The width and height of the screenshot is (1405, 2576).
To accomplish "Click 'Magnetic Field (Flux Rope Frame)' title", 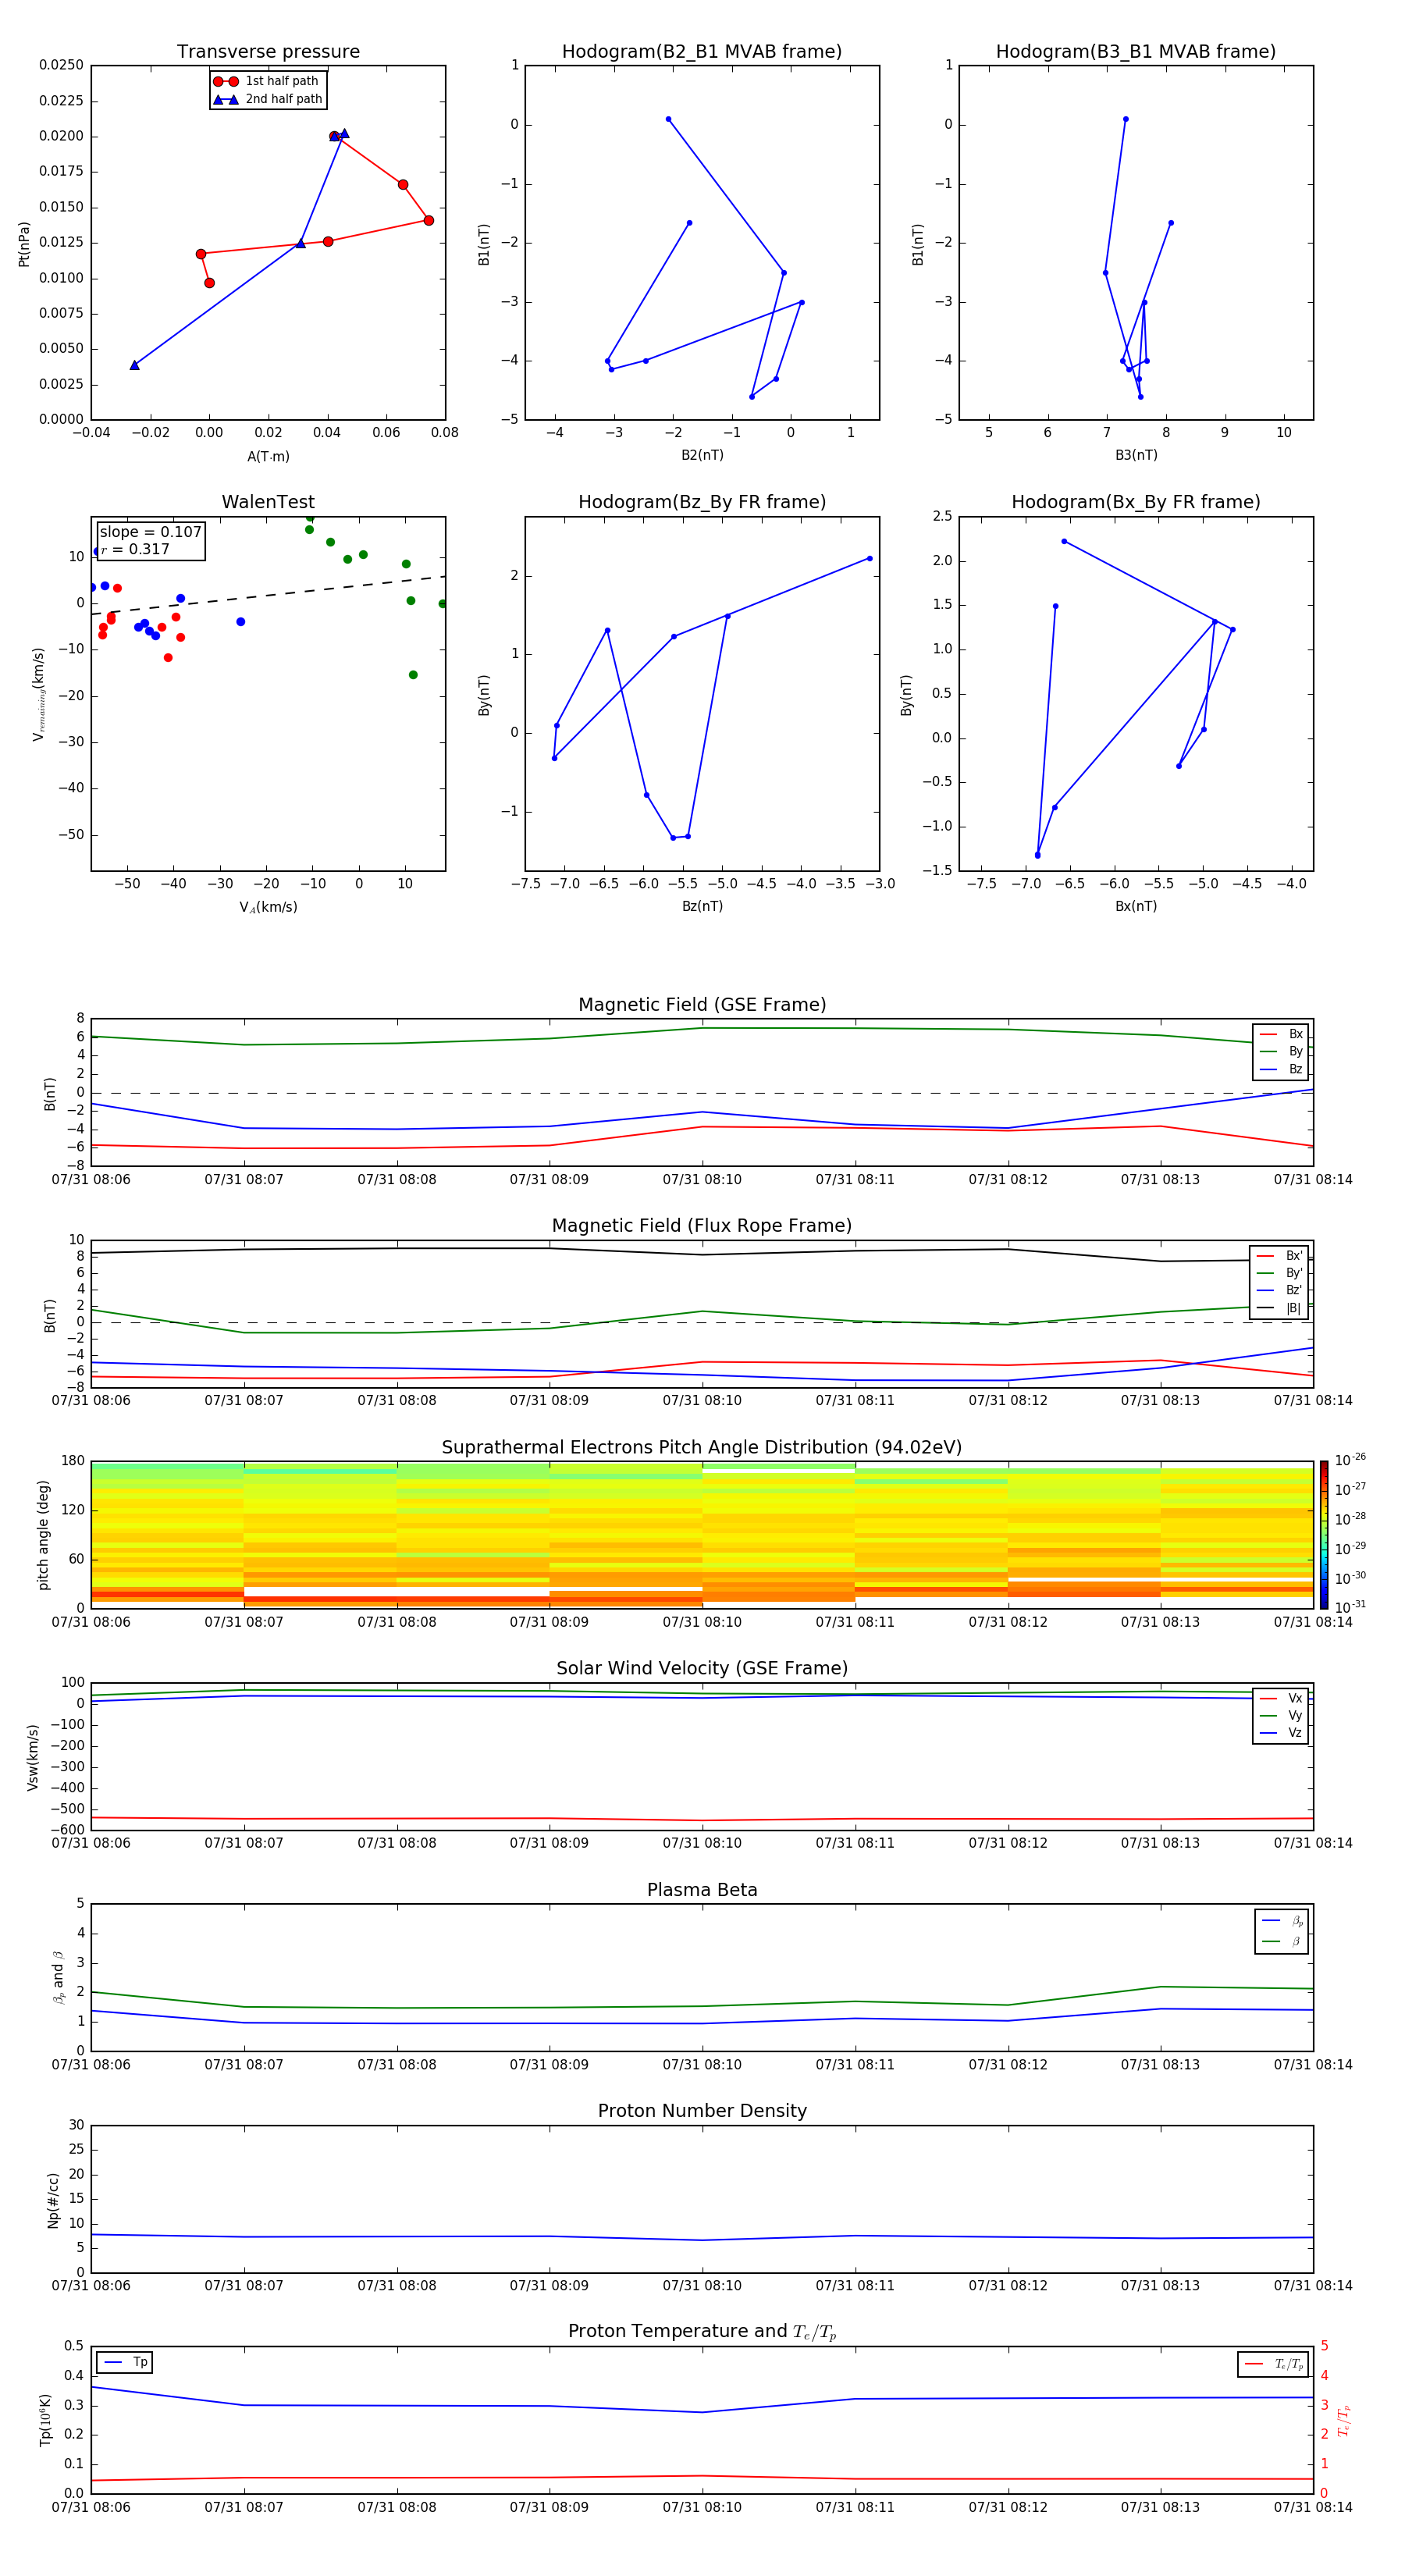I will (702, 1226).
